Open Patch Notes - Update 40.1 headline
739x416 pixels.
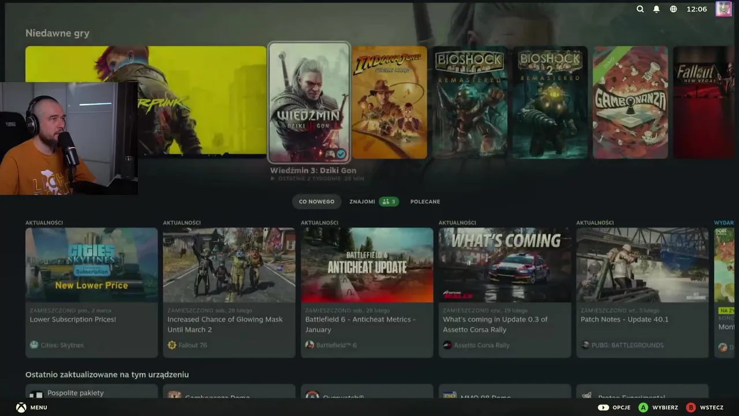click(625, 320)
